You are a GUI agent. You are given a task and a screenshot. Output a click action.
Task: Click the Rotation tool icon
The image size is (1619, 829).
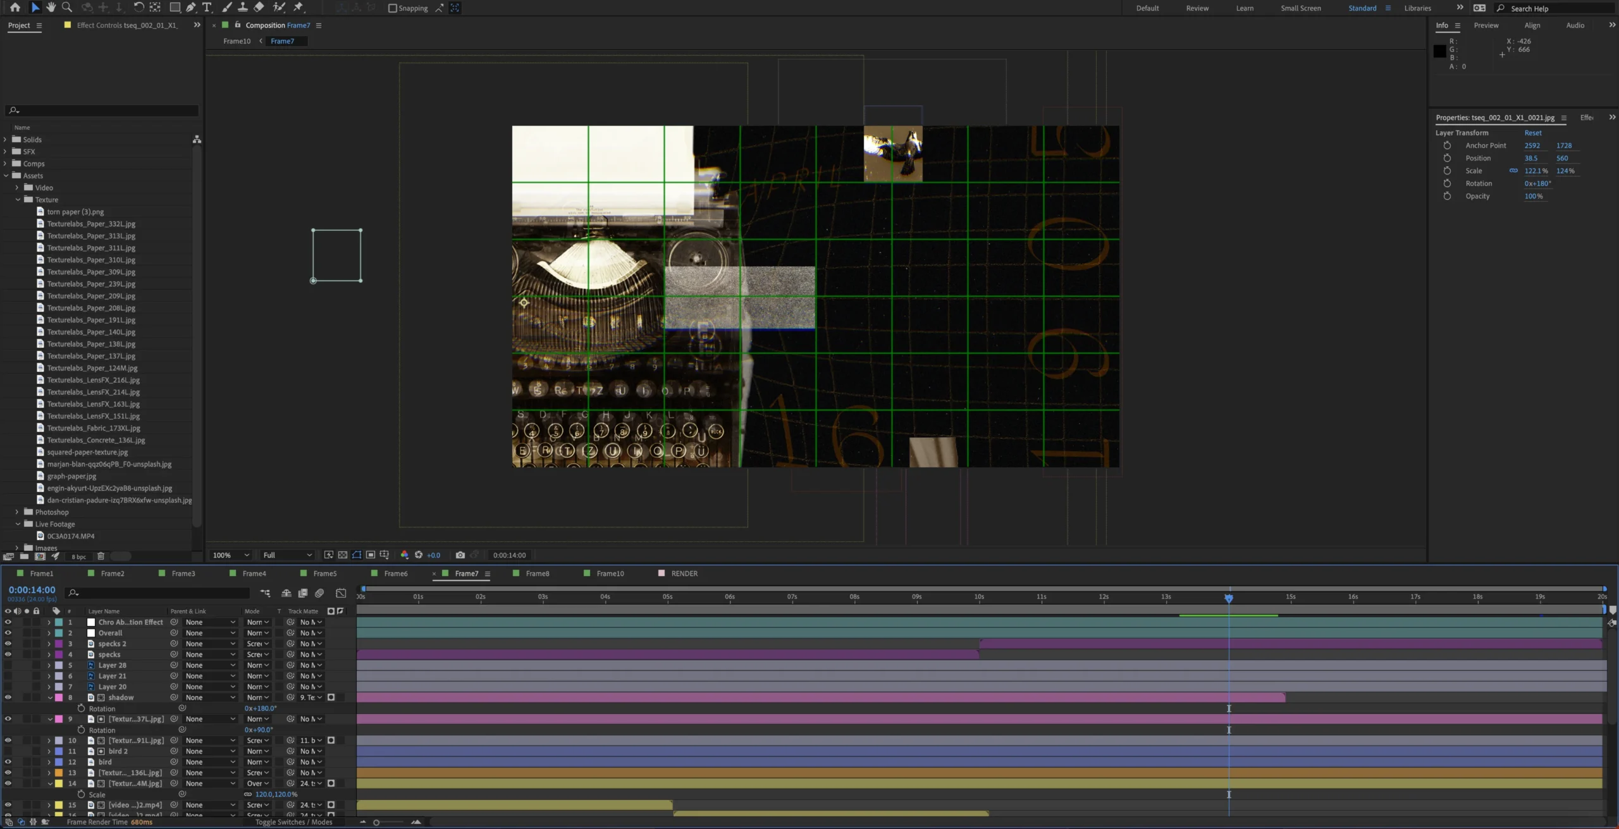(x=139, y=8)
